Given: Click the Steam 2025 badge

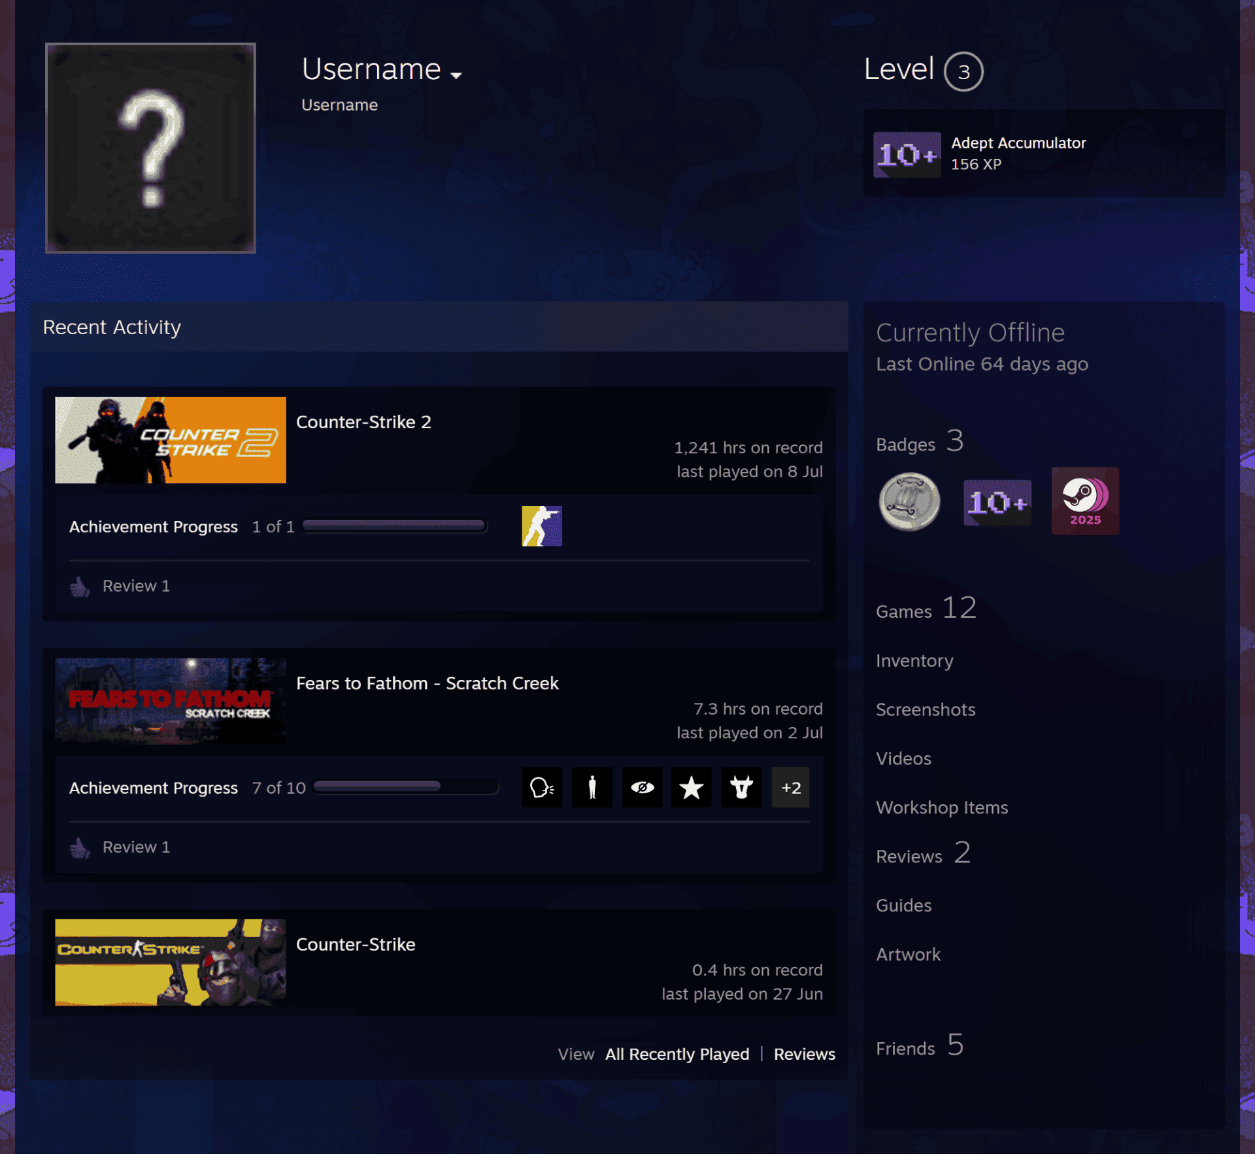Looking at the screenshot, I should coord(1085,501).
